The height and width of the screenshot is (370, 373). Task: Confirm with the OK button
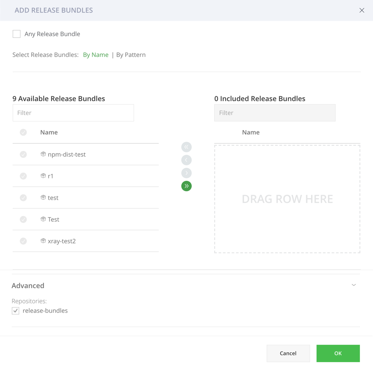point(338,353)
